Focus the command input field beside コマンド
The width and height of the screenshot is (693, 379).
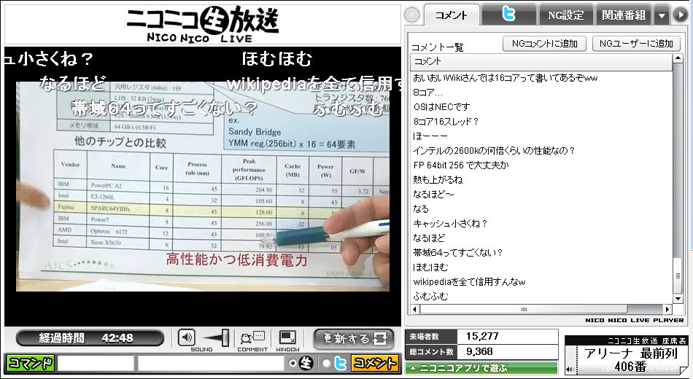click(96, 364)
